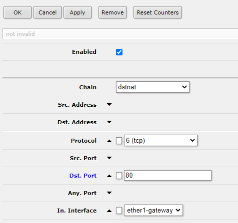Toggle the Dst. Port invert checkbox
The width and height of the screenshot is (238, 223).
point(119,176)
